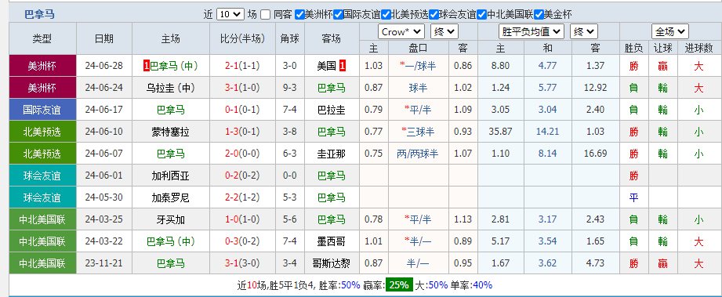Click the 角球 column header
The height and width of the screenshot is (297, 722).
(290, 38)
